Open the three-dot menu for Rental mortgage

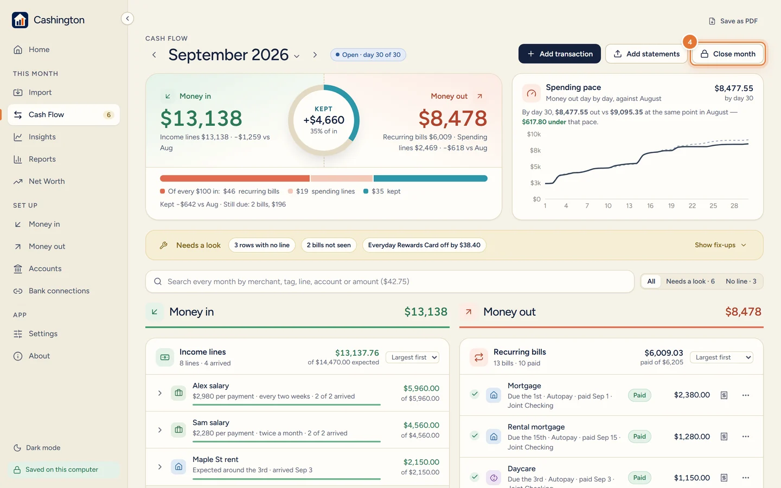pos(746,436)
